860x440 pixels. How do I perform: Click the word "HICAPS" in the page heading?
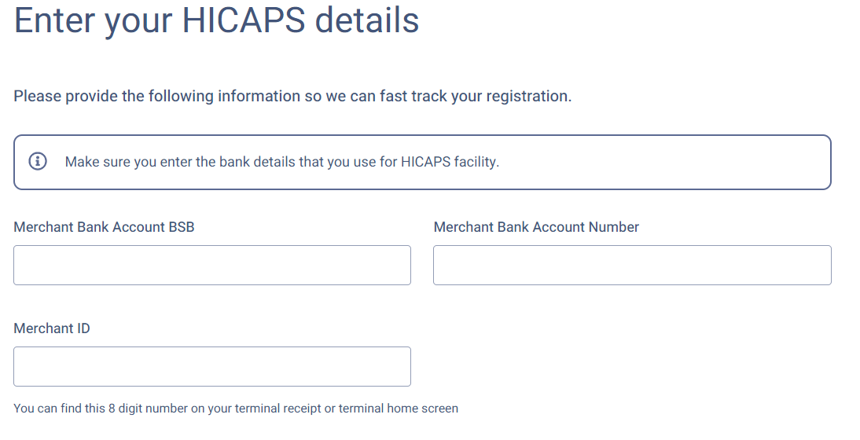point(244,20)
